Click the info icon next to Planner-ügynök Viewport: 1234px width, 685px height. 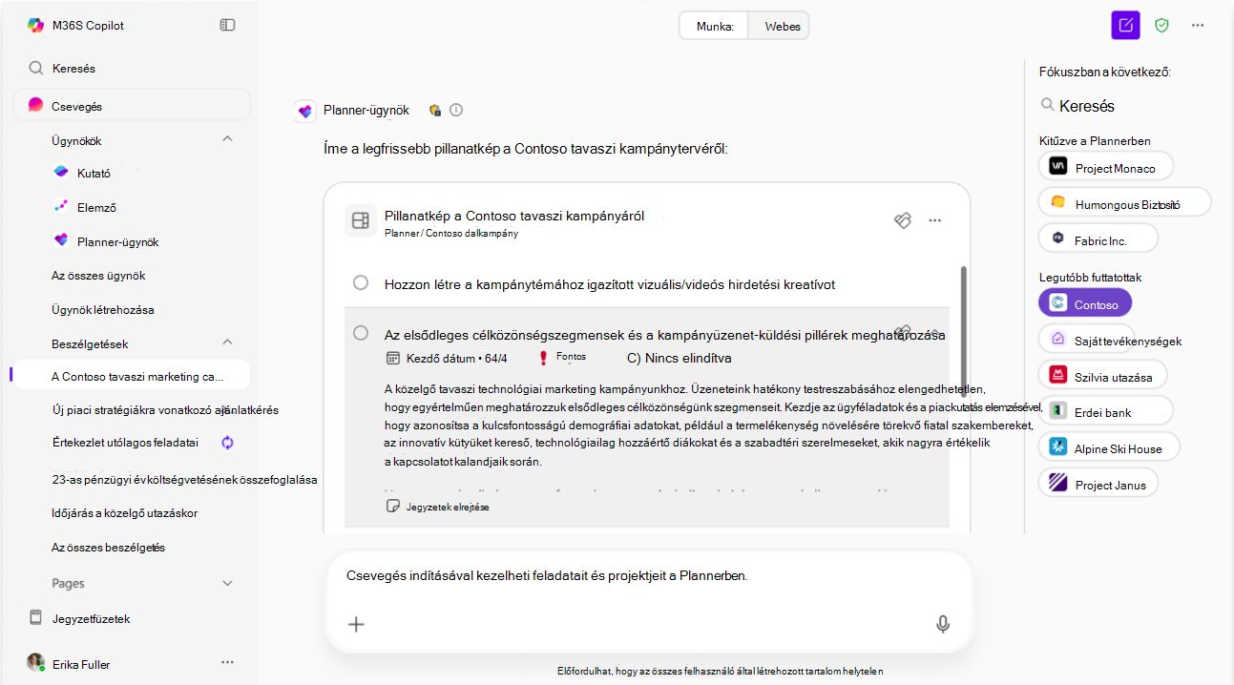(x=456, y=110)
